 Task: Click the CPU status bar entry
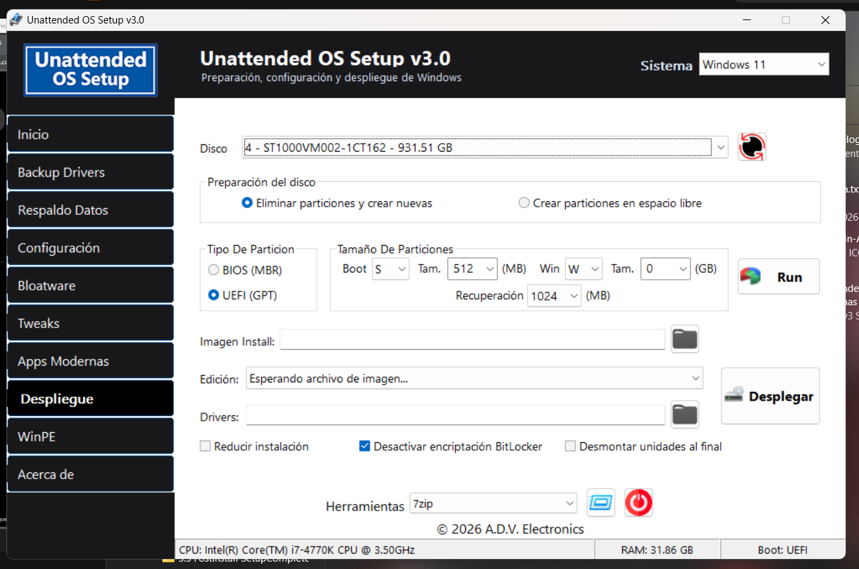point(385,550)
